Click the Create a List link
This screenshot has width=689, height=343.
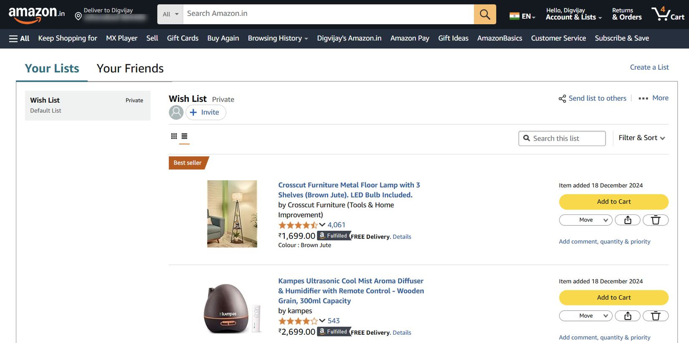[649, 67]
